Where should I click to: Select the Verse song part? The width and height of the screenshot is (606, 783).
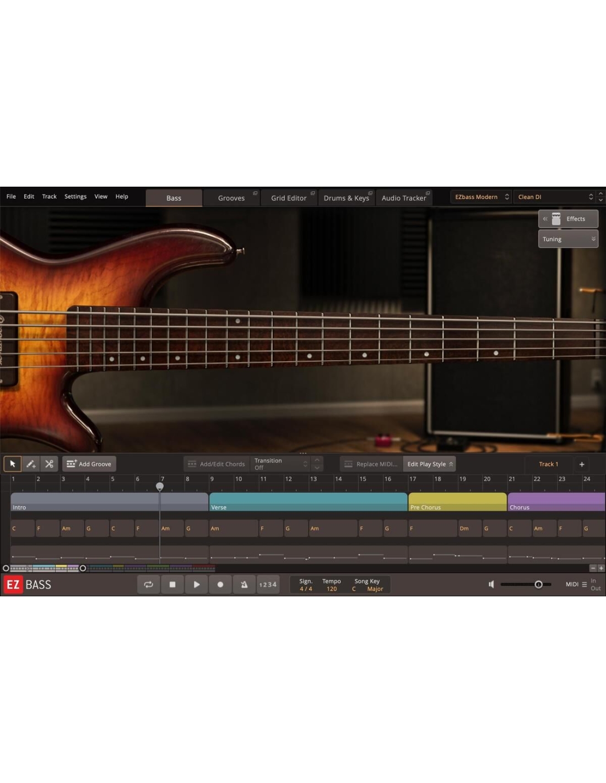(x=308, y=502)
